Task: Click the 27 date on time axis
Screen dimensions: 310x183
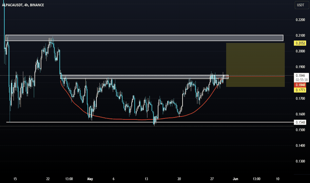Action: pos(212,179)
